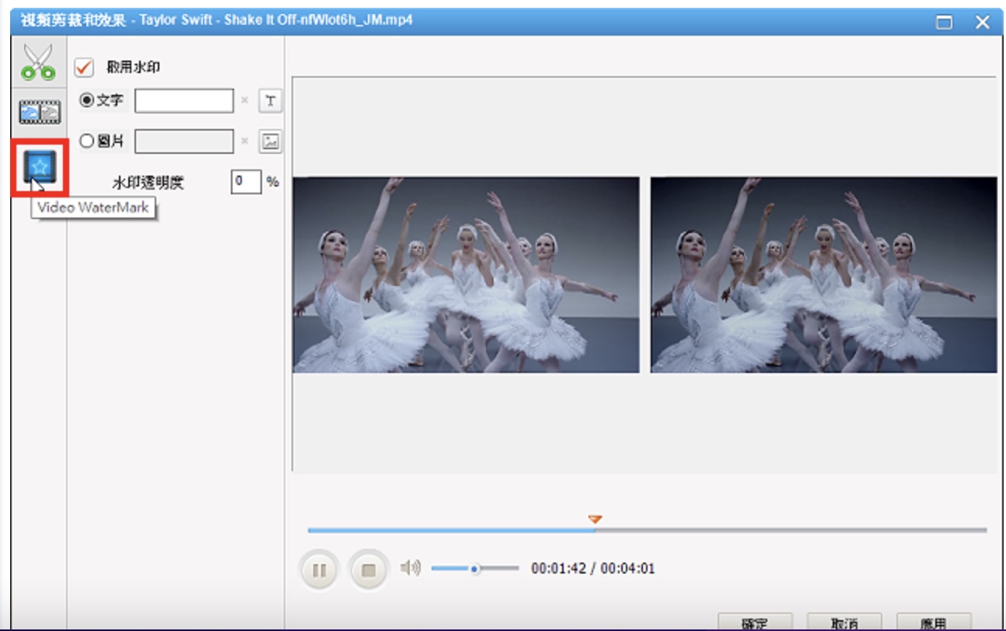Maximize the video edit window

944,23
